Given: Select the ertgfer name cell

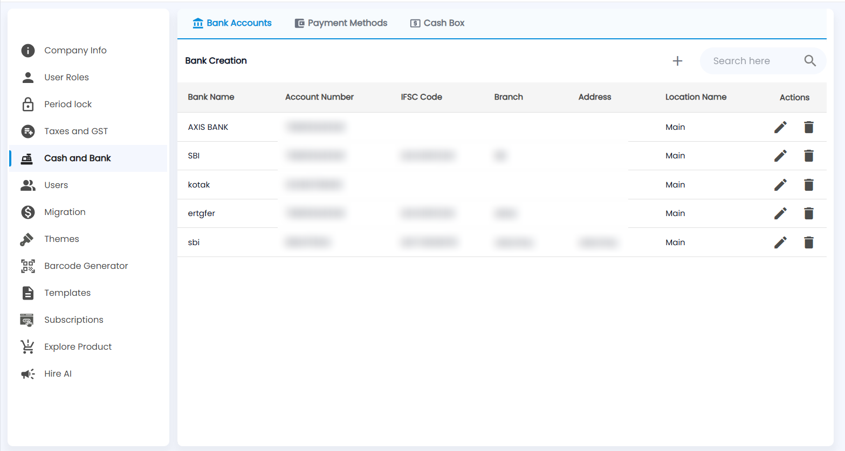Looking at the screenshot, I should [x=202, y=213].
